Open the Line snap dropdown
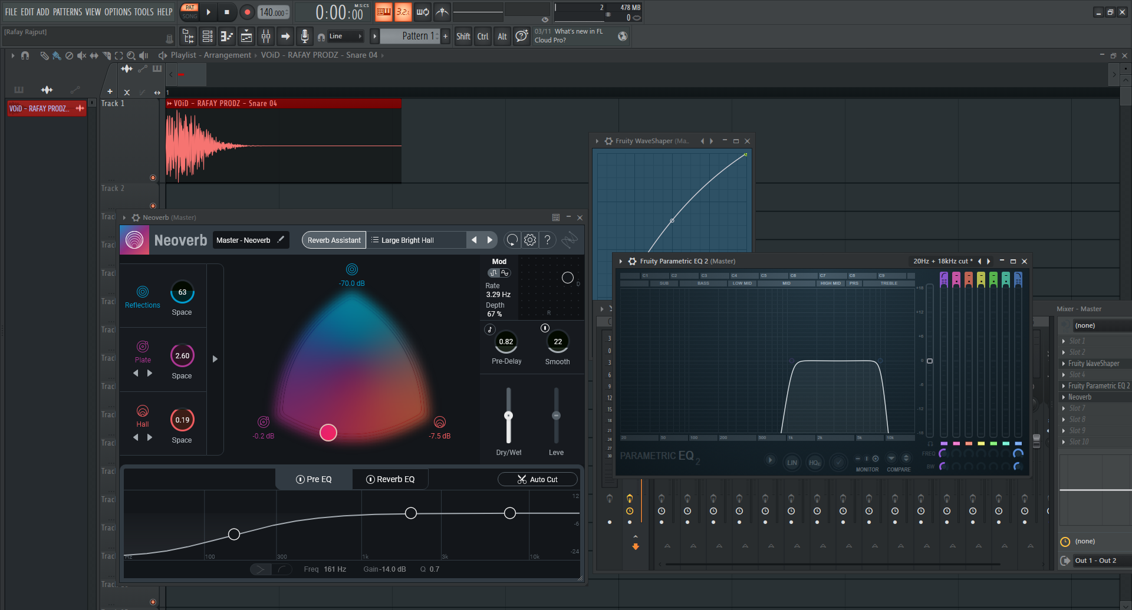The height and width of the screenshot is (610, 1132). click(x=345, y=37)
